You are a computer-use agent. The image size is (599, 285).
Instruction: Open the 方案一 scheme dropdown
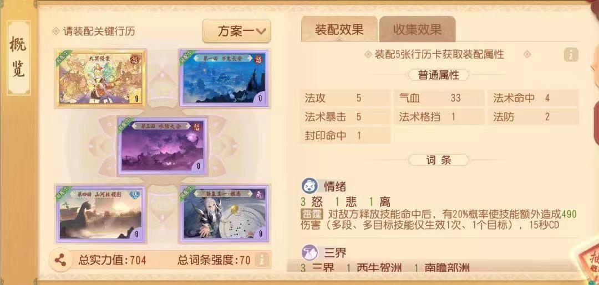236,31
